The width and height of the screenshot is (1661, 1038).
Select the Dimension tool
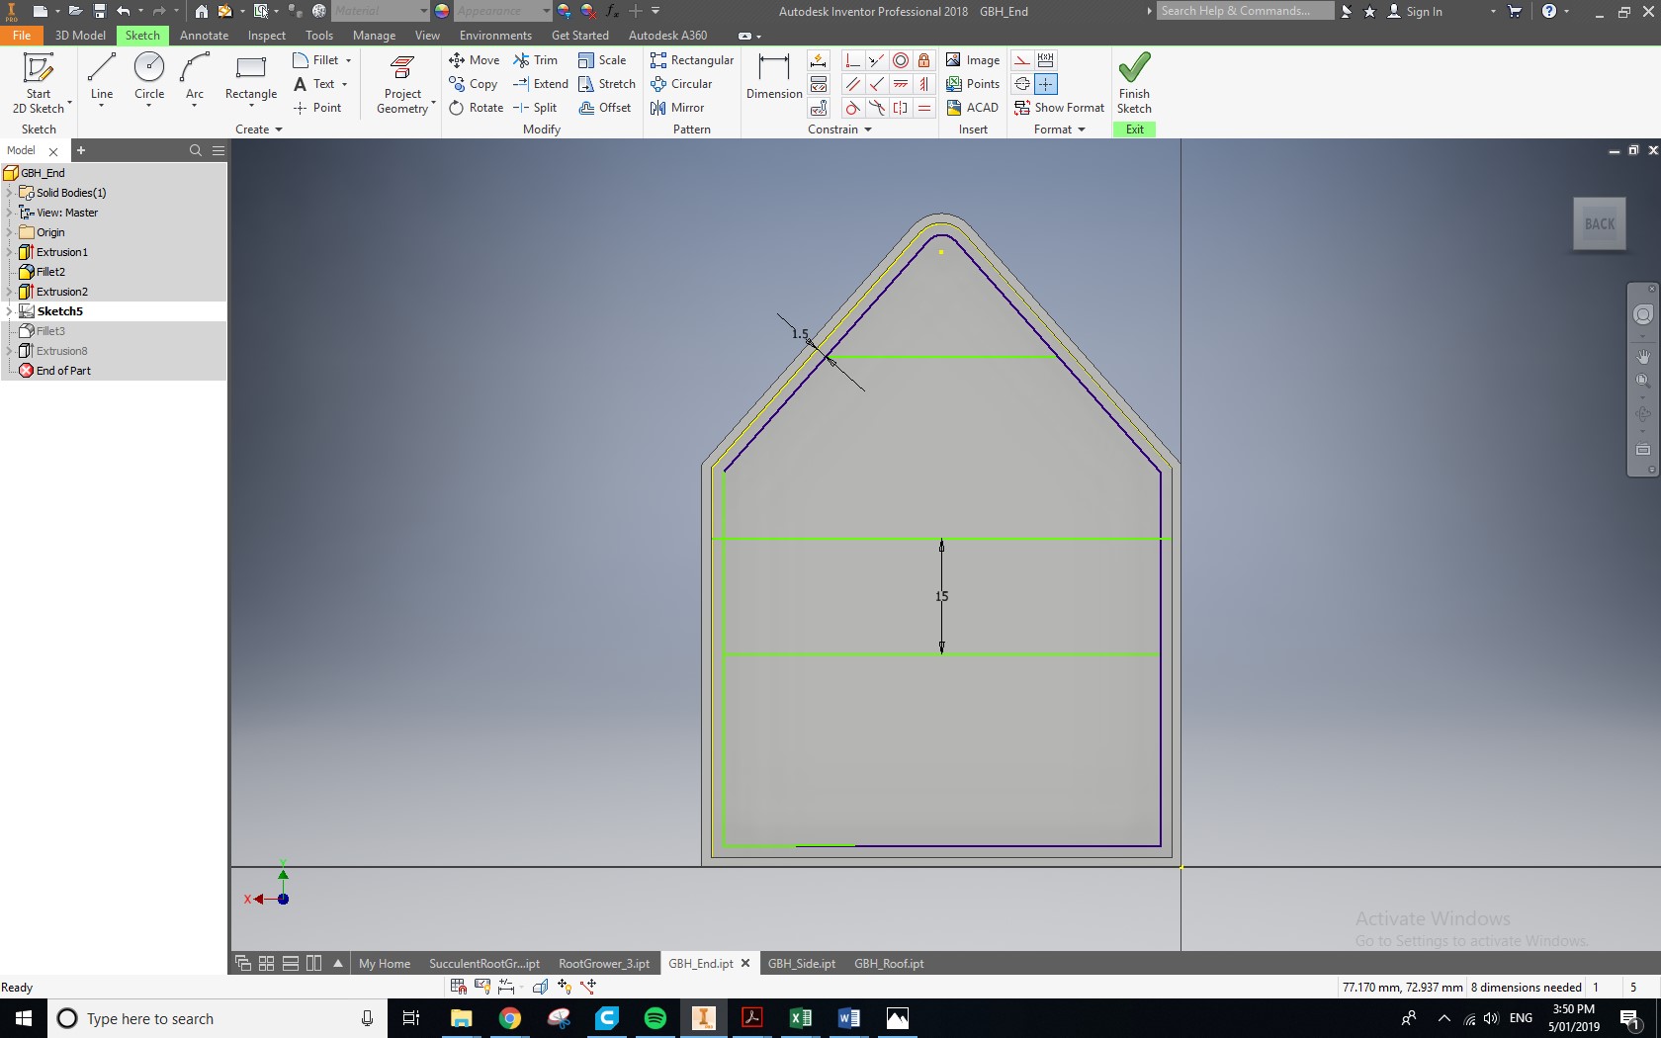coord(774,76)
